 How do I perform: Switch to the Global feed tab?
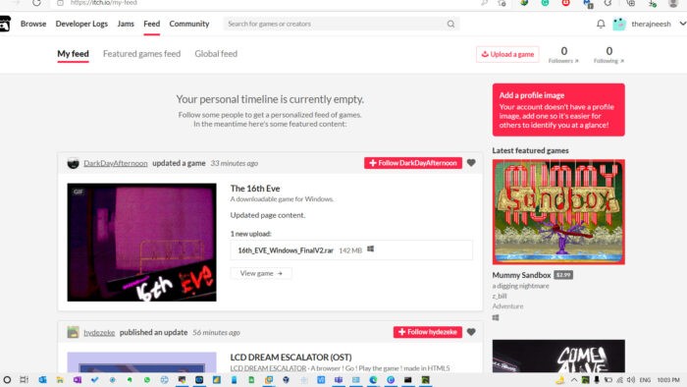tap(216, 54)
